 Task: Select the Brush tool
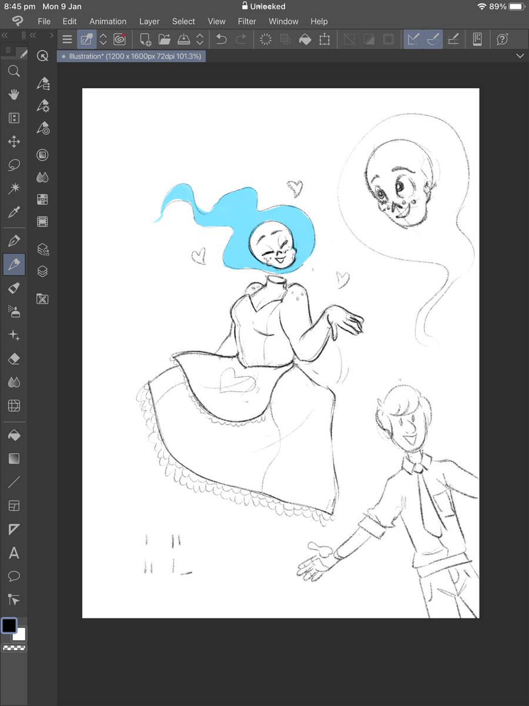pos(14,288)
